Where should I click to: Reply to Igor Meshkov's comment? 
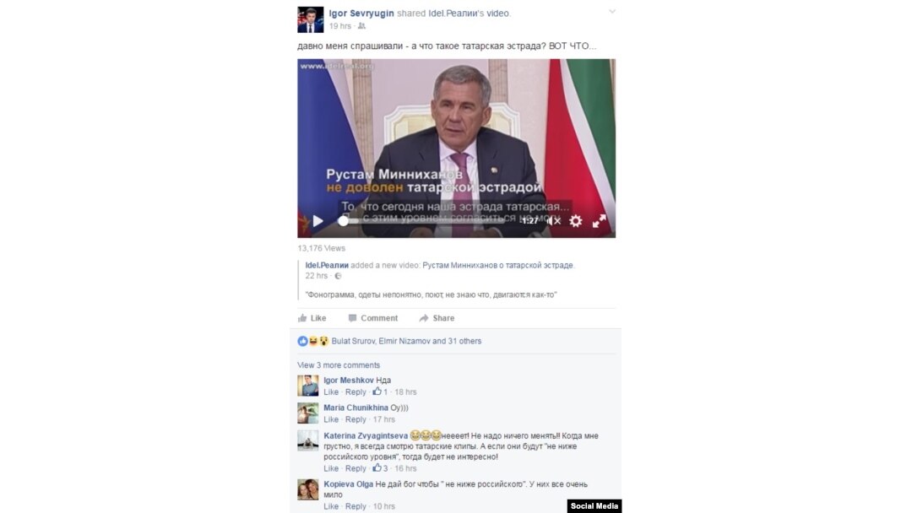click(356, 391)
